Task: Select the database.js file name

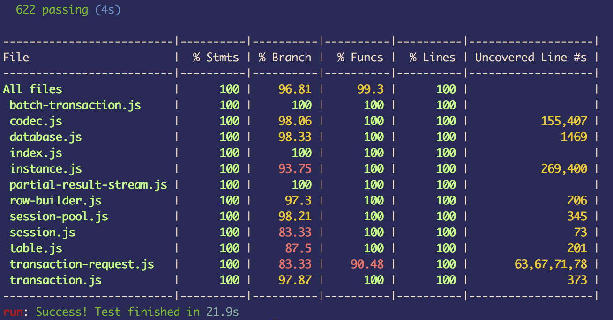Action: [x=45, y=137]
